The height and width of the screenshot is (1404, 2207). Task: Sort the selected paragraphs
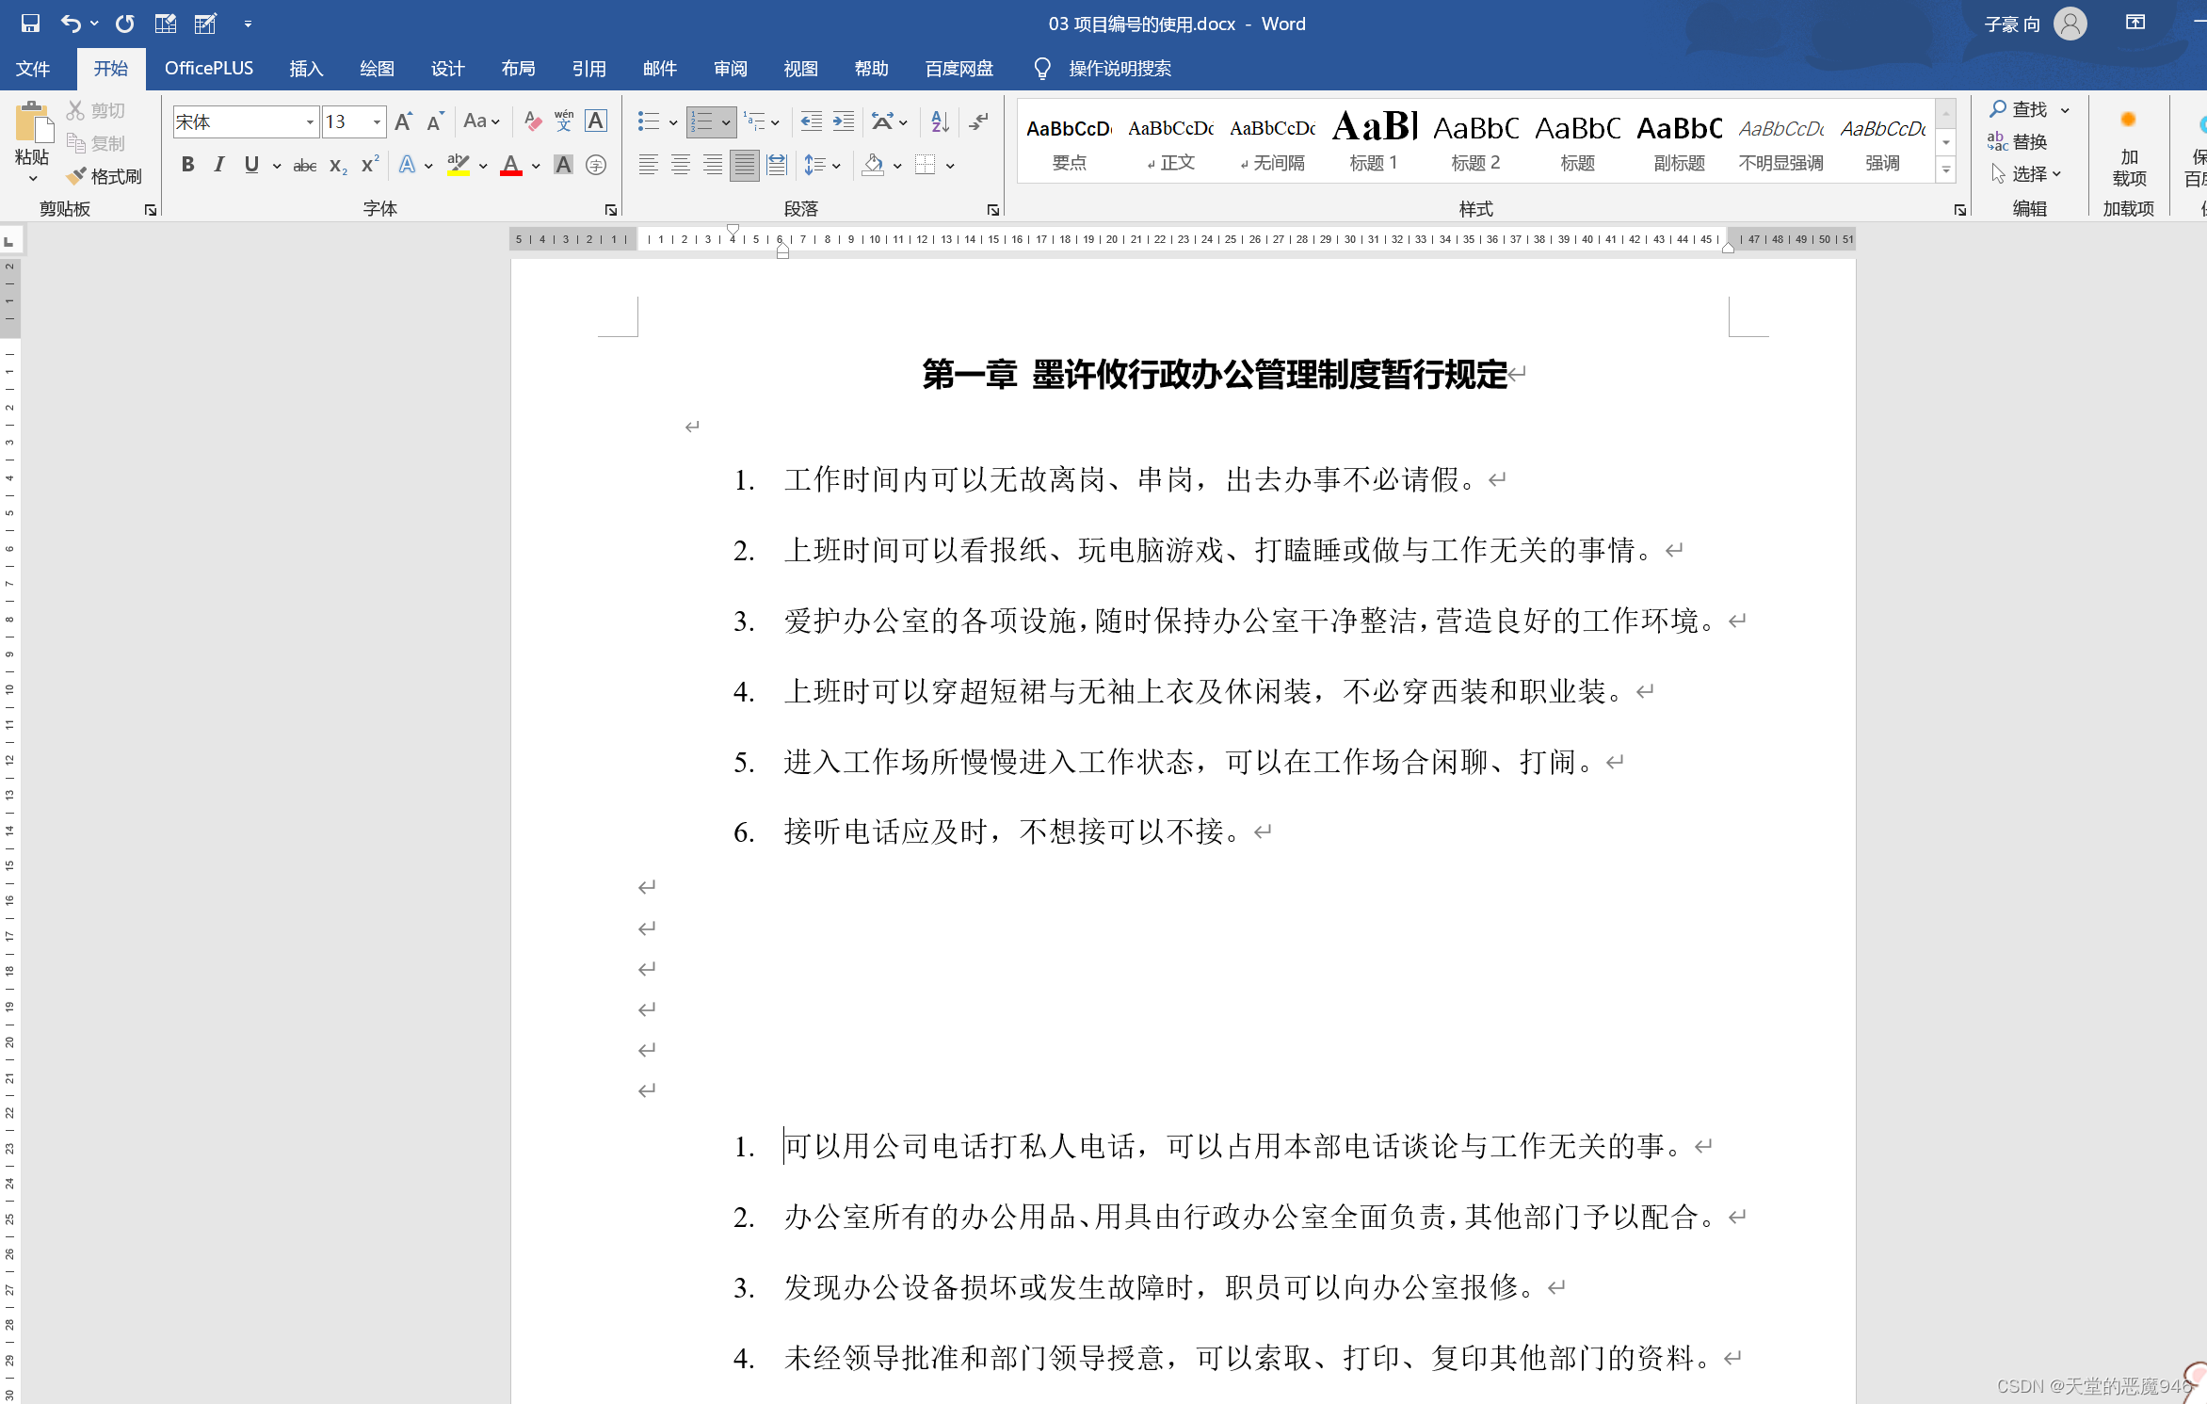click(x=940, y=121)
